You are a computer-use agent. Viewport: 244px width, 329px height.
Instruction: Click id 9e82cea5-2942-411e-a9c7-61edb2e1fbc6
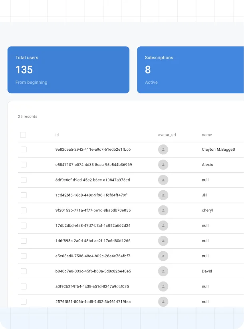93,150
